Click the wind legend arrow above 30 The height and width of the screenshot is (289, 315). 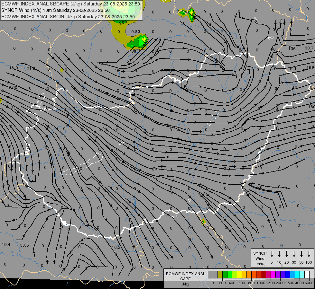(x=294, y=254)
